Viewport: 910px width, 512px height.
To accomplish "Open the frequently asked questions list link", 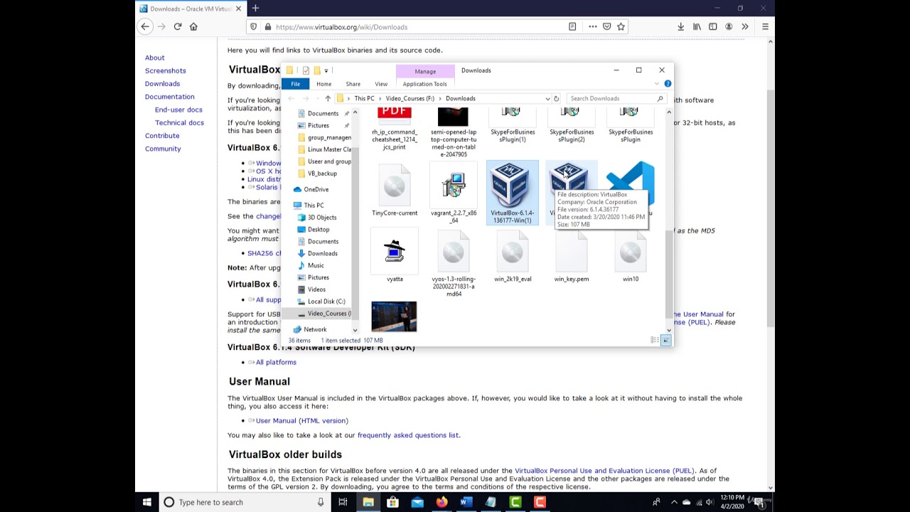I will coord(408,435).
